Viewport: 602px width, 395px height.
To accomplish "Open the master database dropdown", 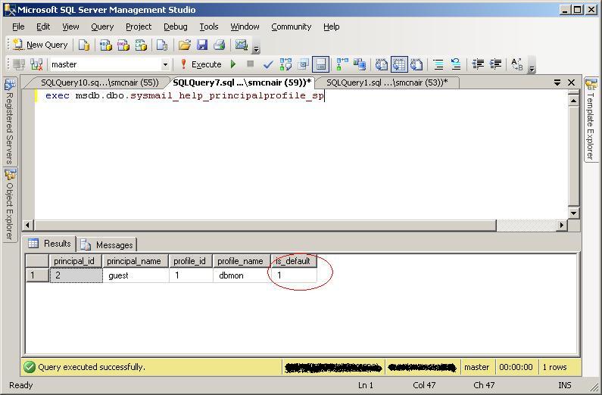I will [166, 64].
